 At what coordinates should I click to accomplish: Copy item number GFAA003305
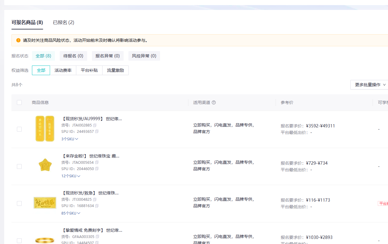pos(97,237)
